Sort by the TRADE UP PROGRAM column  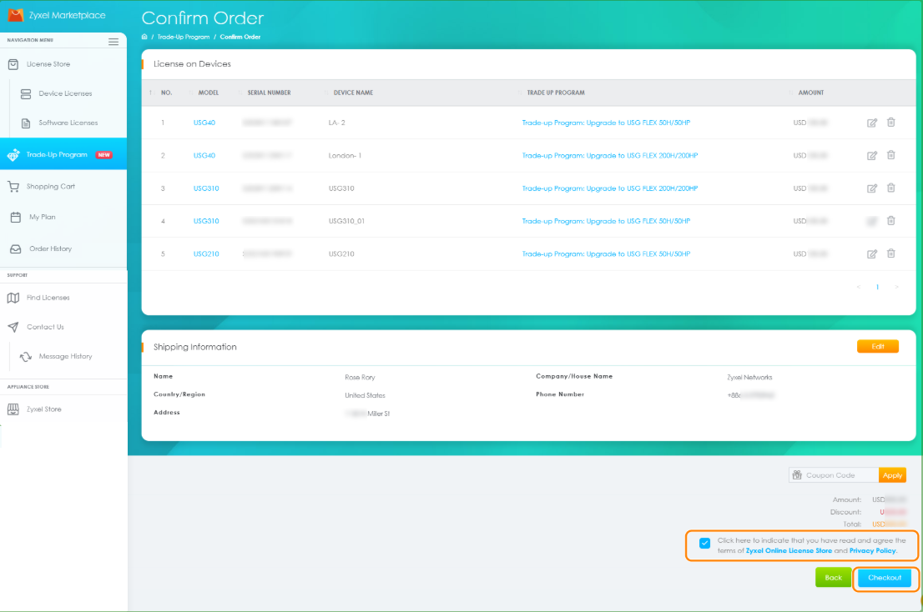[x=556, y=93]
